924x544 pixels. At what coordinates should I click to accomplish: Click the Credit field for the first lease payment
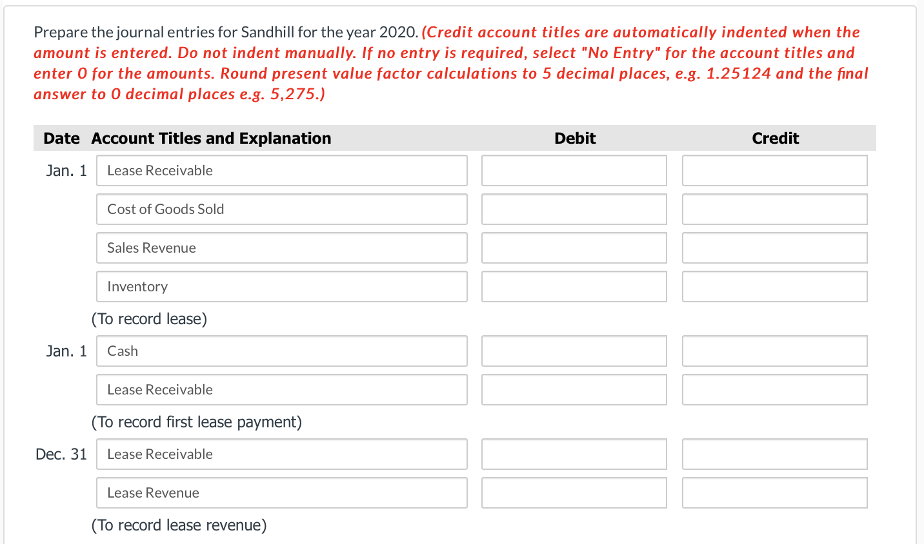point(774,389)
